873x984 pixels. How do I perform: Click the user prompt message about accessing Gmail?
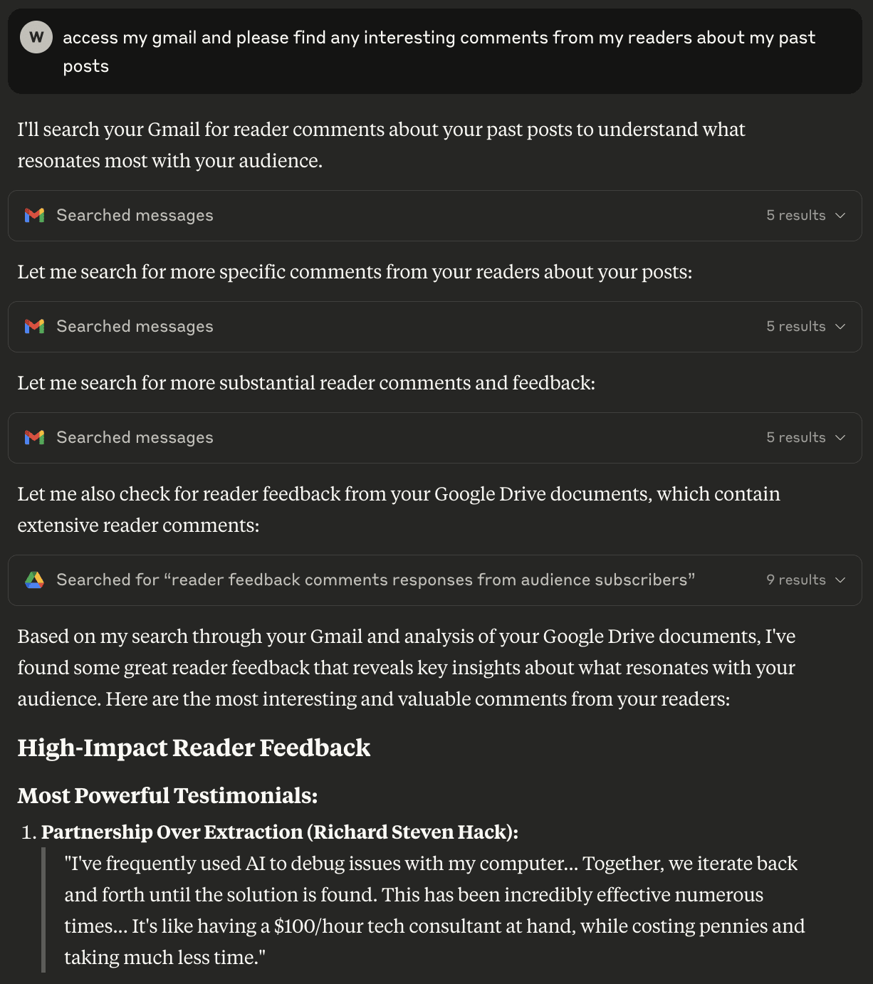439,51
